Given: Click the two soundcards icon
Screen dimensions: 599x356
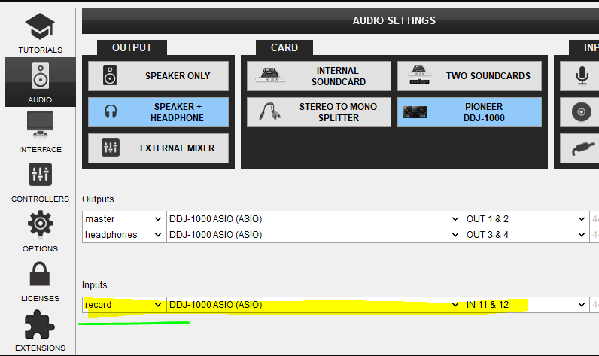Looking at the screenshot, I should pyautogui.click(x=419, y=75).
